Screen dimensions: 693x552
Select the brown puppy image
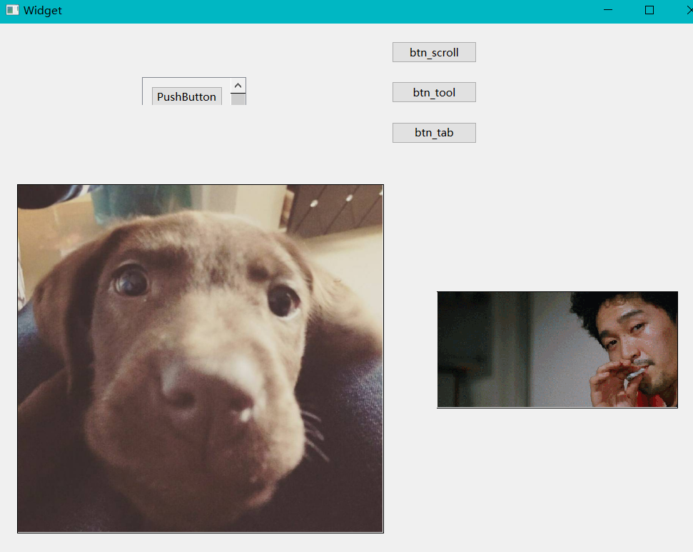[x=201, y=358]
